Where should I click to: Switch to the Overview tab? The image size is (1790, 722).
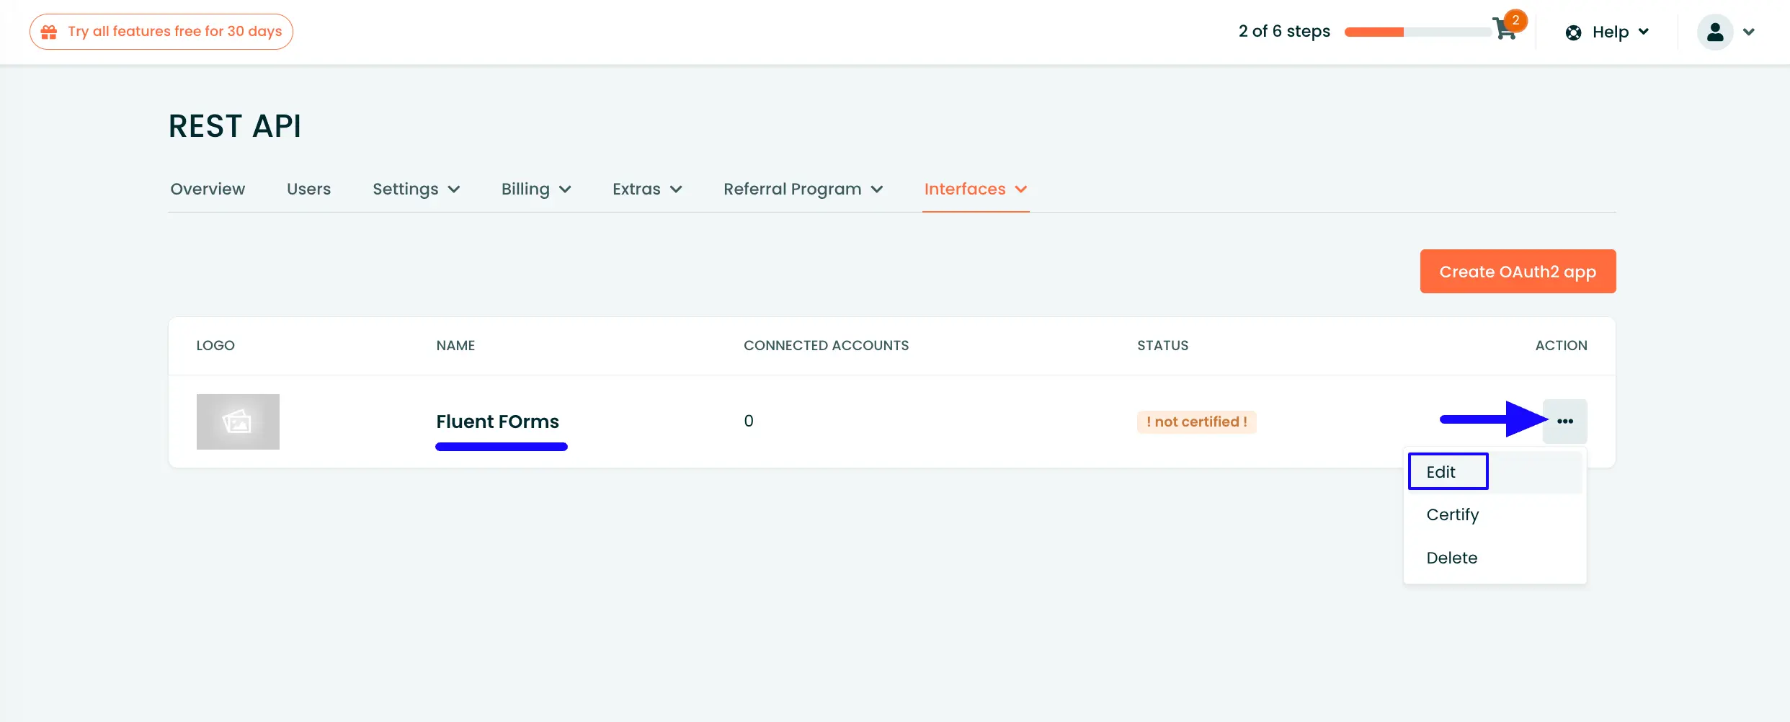pos(208,189)
